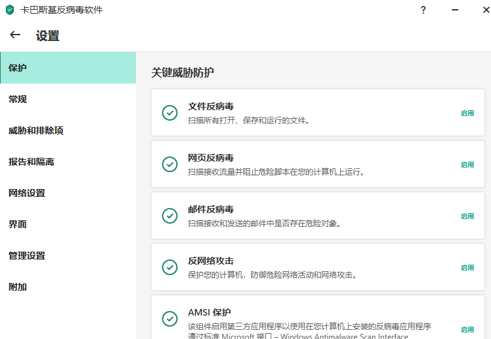Click the checkmark icon beside 文件反病毒
The image size is (491, 339).
point(170,113)
